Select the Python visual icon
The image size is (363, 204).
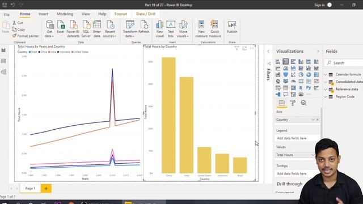[309, 88]
